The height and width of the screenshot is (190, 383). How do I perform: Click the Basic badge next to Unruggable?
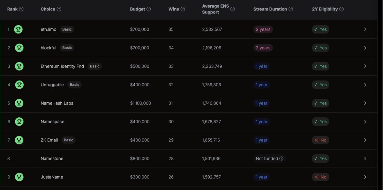[74, 85]
